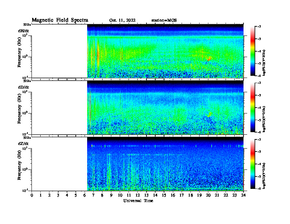This screenshot has height=224, width=290.
Task: Click hour "14" on the Universal Time axis
Action: [x=155, y=195]
